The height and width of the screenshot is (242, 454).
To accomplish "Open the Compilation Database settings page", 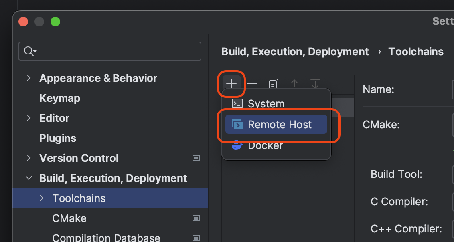I will pos(106,238).
